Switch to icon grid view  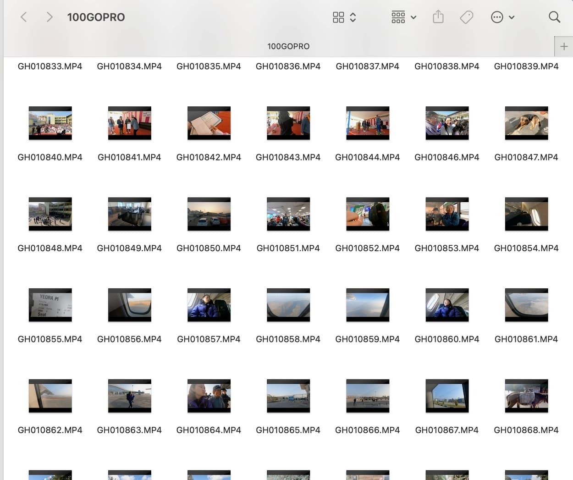tap(338, 17)
